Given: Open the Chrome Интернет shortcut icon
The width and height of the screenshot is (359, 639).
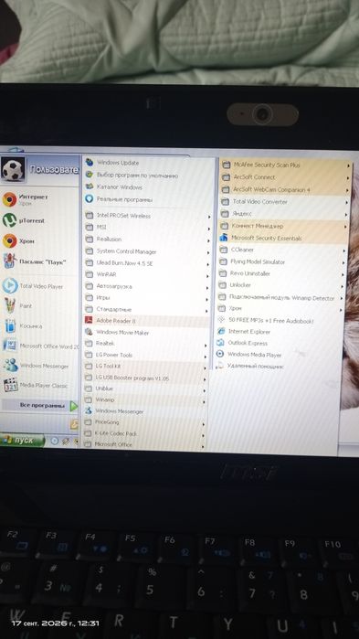Looking at the screenshot, I should 9,199.
